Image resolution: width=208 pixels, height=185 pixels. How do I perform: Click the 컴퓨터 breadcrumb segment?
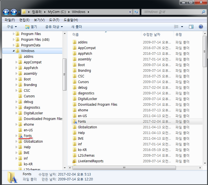[37, 12]
